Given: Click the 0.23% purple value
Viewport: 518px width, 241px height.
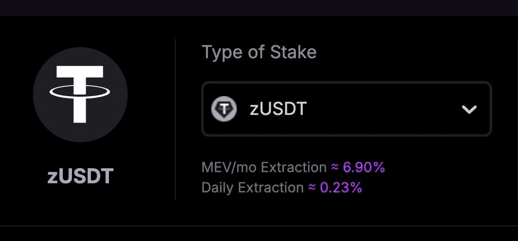Looking at the screenshot, I should [x=341, y=187].
